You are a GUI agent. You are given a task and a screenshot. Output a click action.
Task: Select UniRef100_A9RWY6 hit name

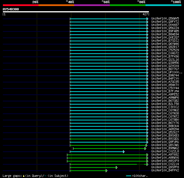tap(165, 158)
